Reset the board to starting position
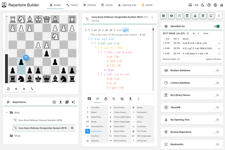This screenshot has height=150, width=225. (x=9, y=89)
